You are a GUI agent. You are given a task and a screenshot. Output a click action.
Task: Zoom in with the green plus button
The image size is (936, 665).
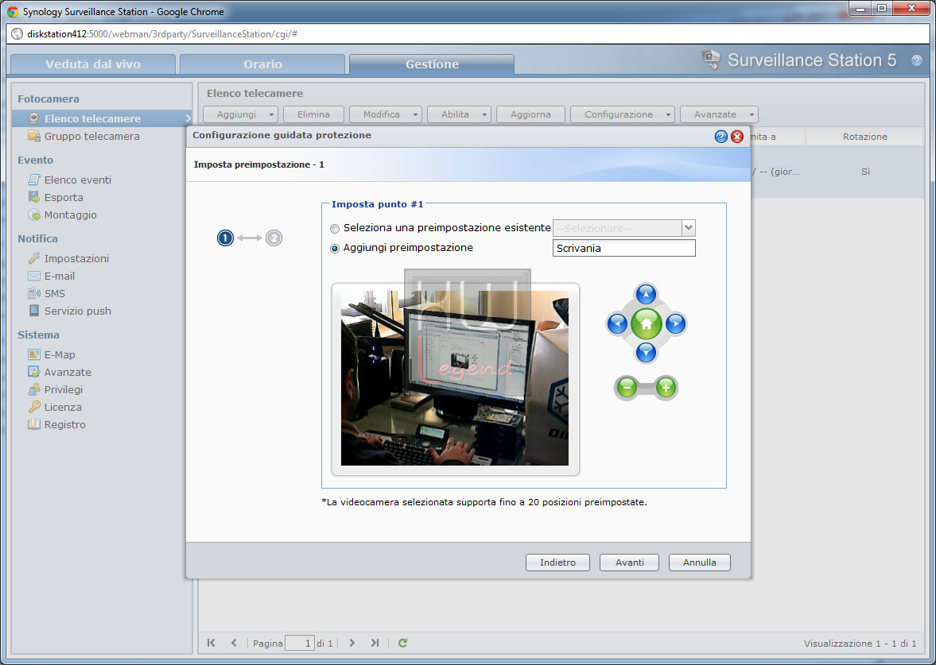[666, 388]
